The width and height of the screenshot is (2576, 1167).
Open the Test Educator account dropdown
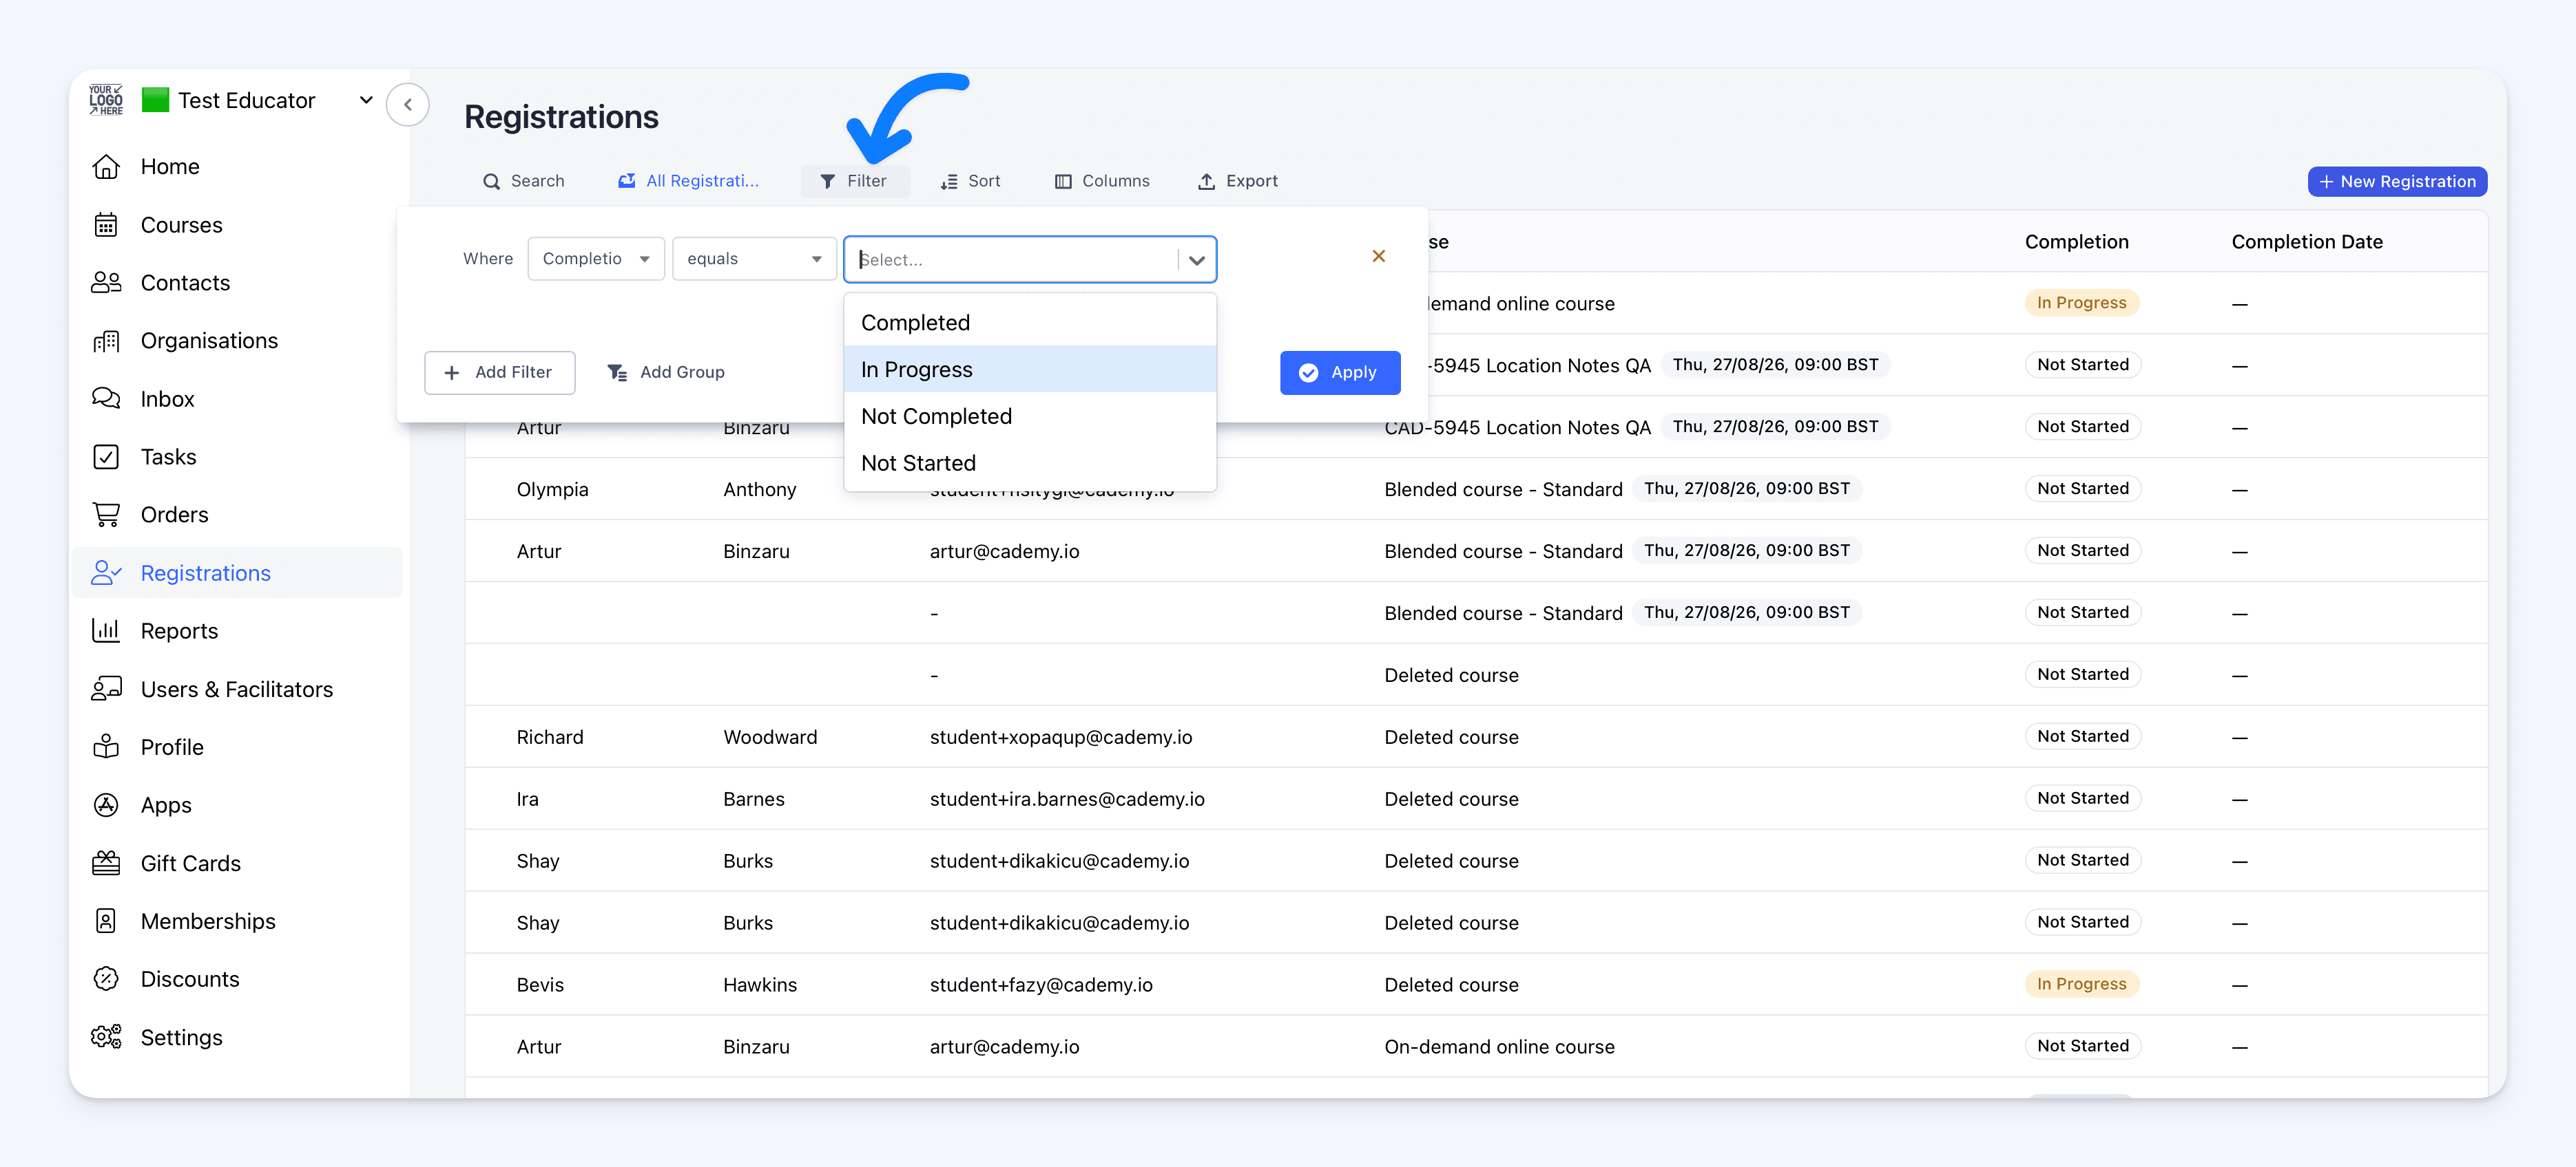pyautogui.click(x=366, y=100)
